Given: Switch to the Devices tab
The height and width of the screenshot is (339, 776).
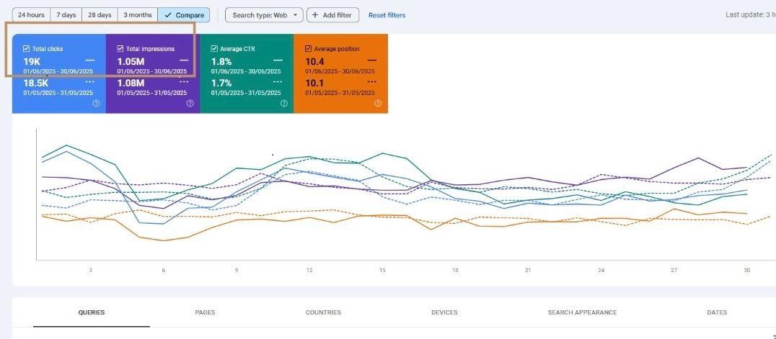Looking at the screenshot, I should pos(444,312).
